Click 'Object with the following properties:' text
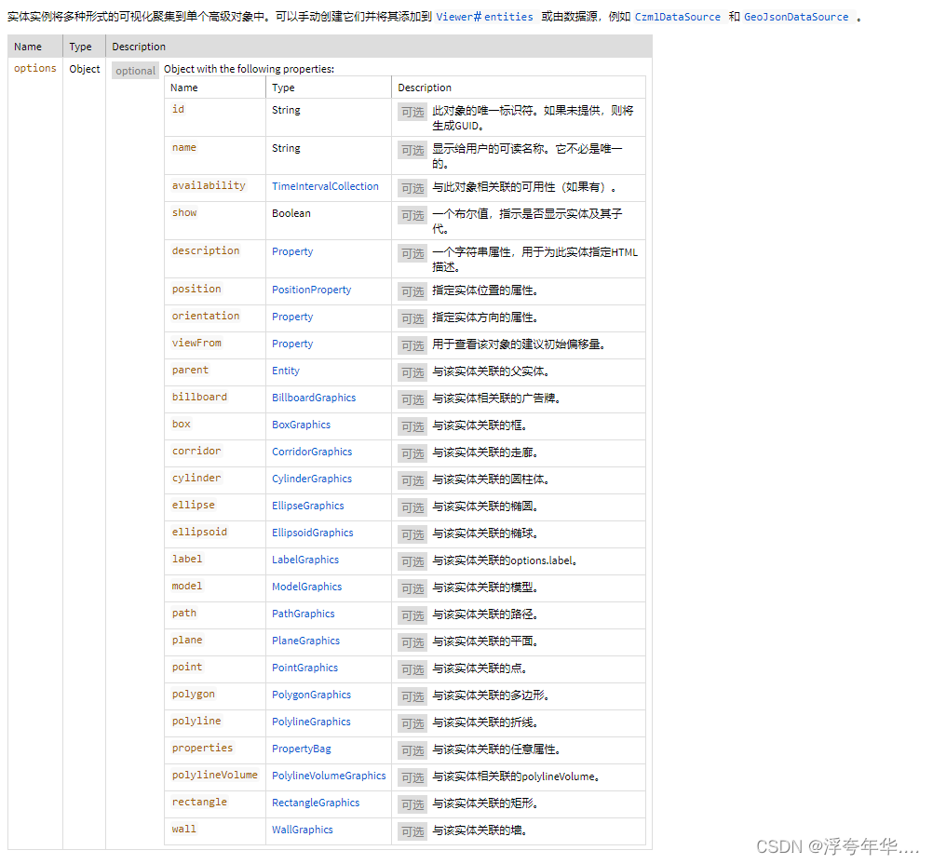933x864 pixels. pos(249,69)
